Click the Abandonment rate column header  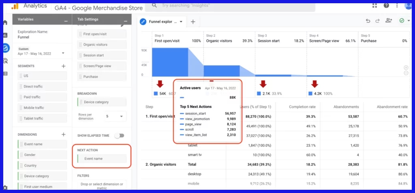[392, 107]
